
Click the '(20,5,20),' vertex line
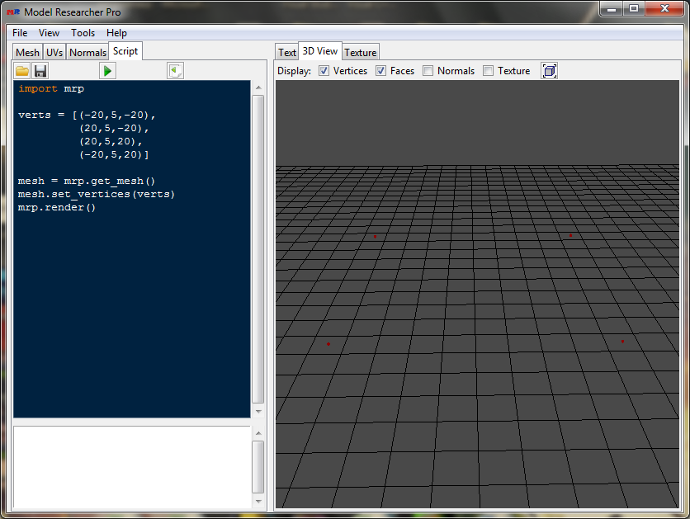pos(111,142)
